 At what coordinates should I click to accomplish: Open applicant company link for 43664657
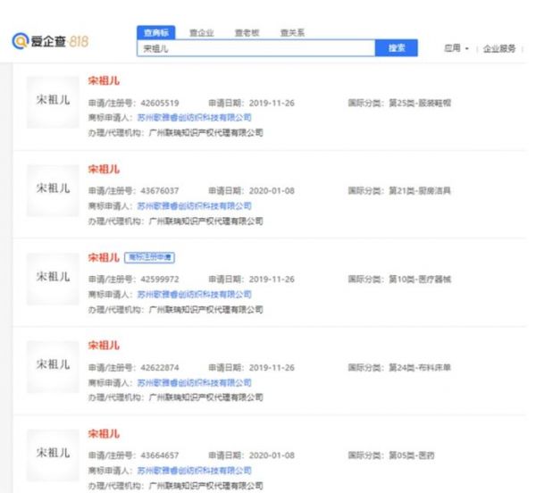(194, 471)
